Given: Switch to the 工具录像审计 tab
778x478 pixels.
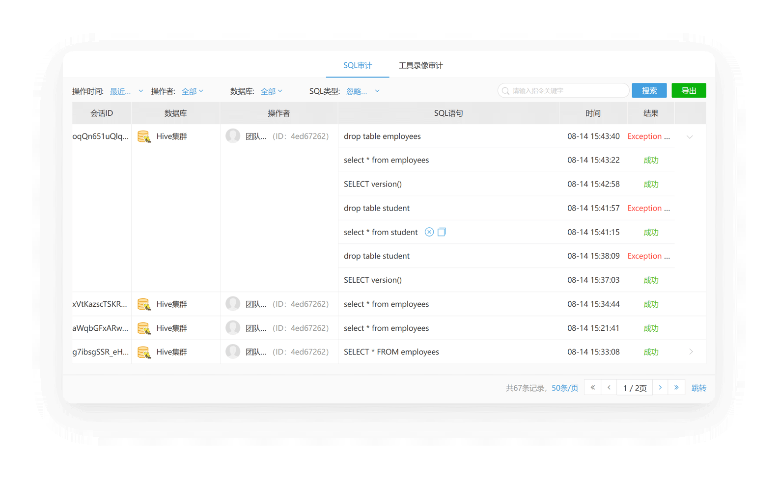Looking at the screenshot, I should 420,65.
